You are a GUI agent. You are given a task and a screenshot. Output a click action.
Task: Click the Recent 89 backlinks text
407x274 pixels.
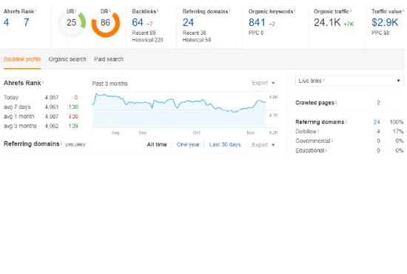[144, 33]
